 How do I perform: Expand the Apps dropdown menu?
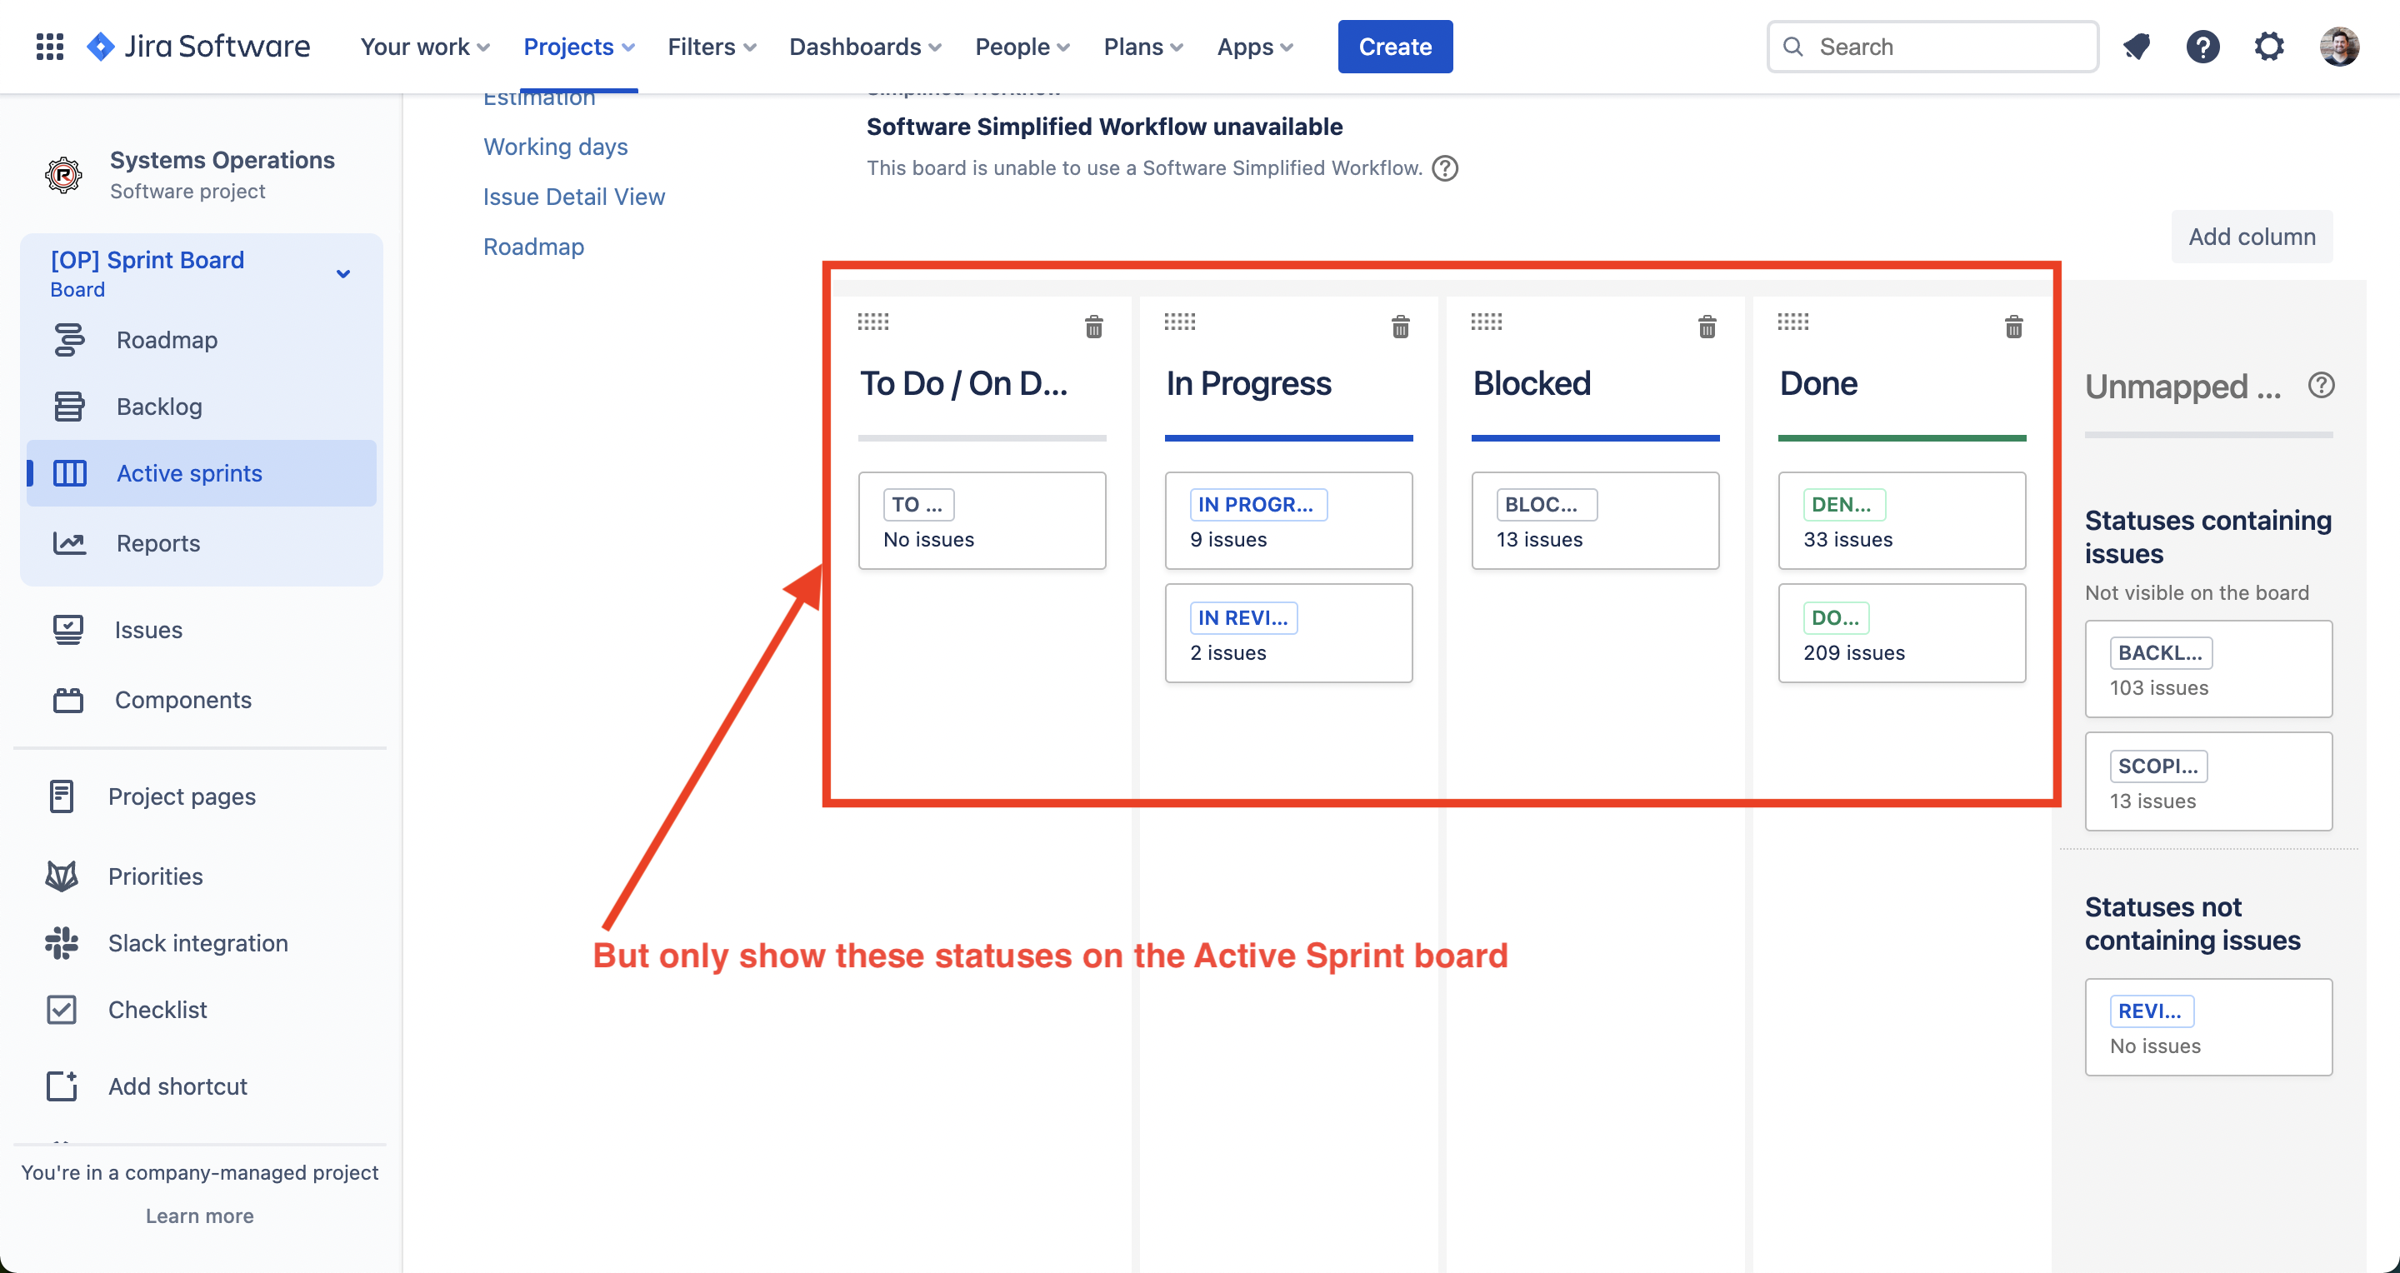click(x=1255, y=47)
